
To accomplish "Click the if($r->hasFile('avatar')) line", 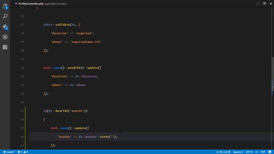I will click(66, 111).
